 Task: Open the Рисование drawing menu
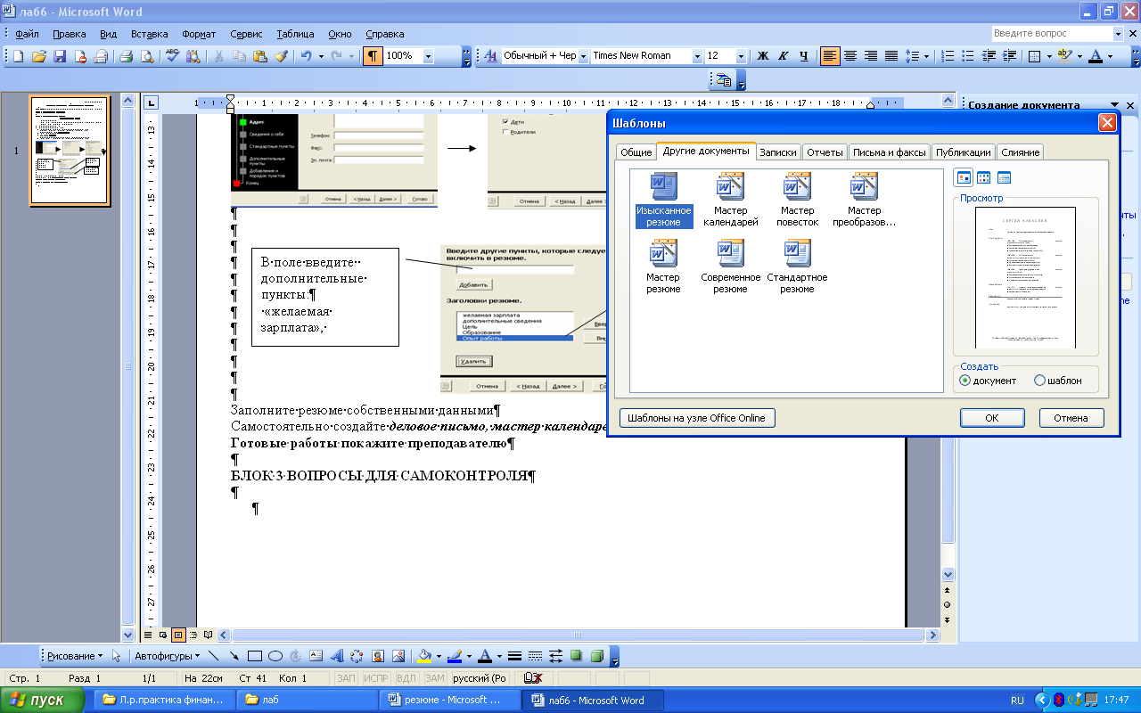point(75,656)
